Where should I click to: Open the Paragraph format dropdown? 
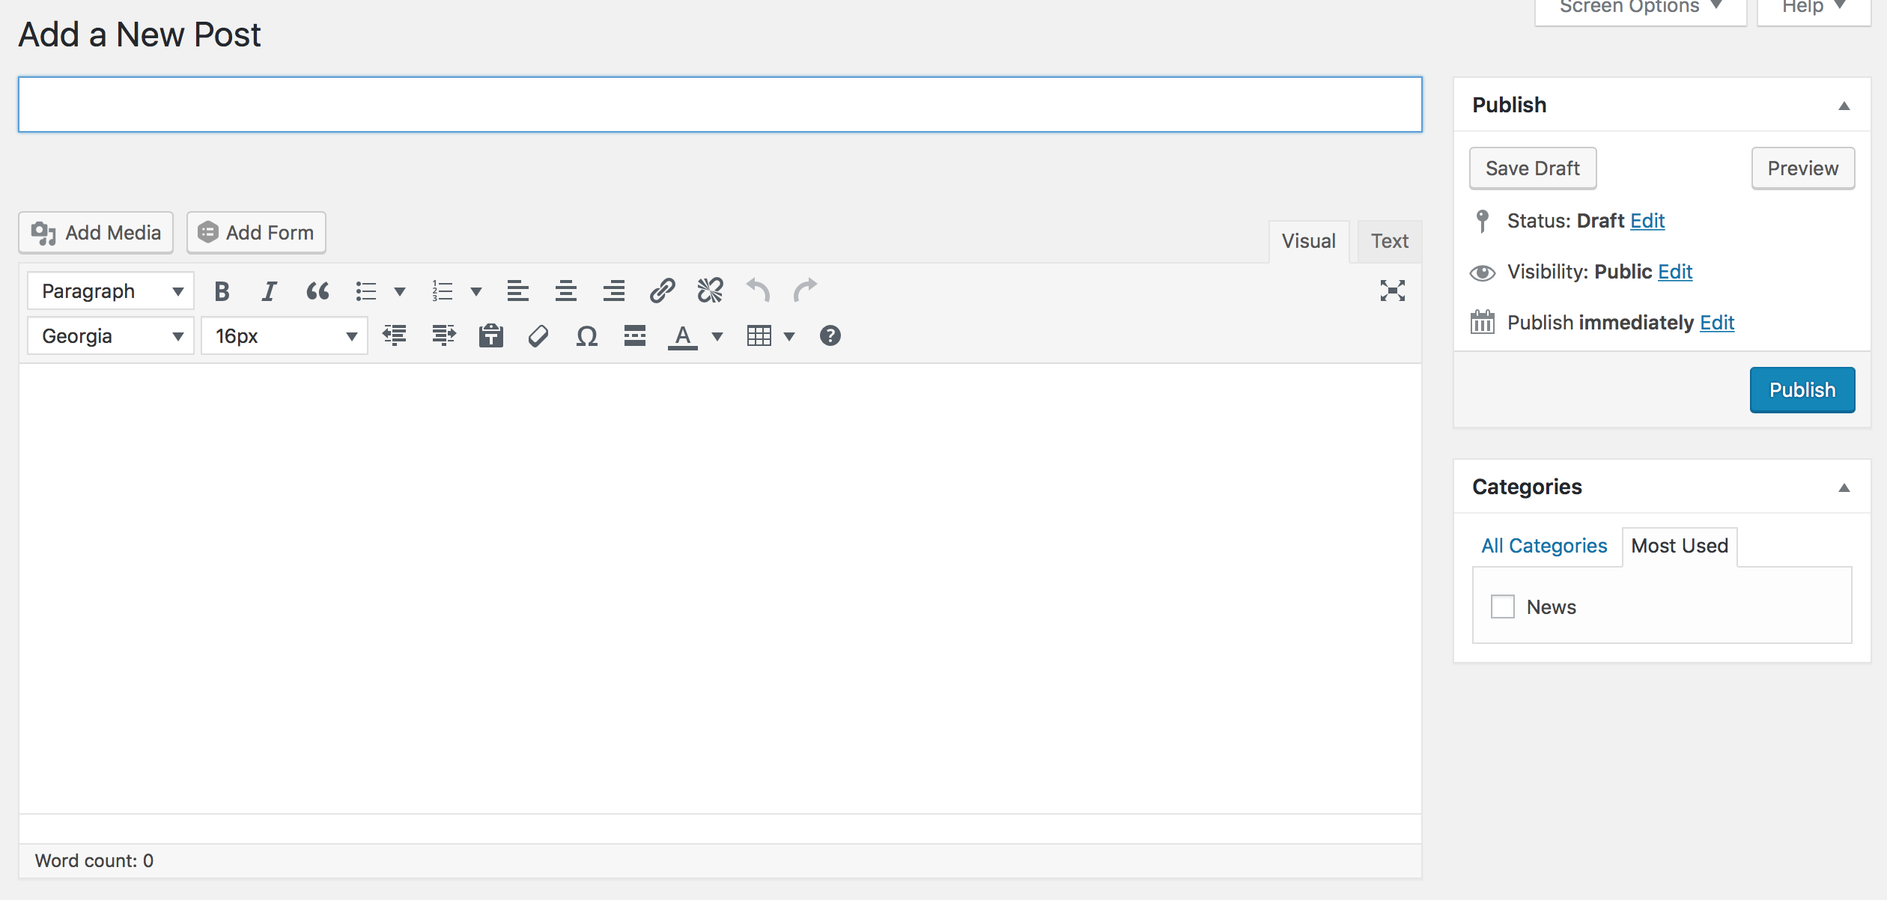[x=111, y=291]
